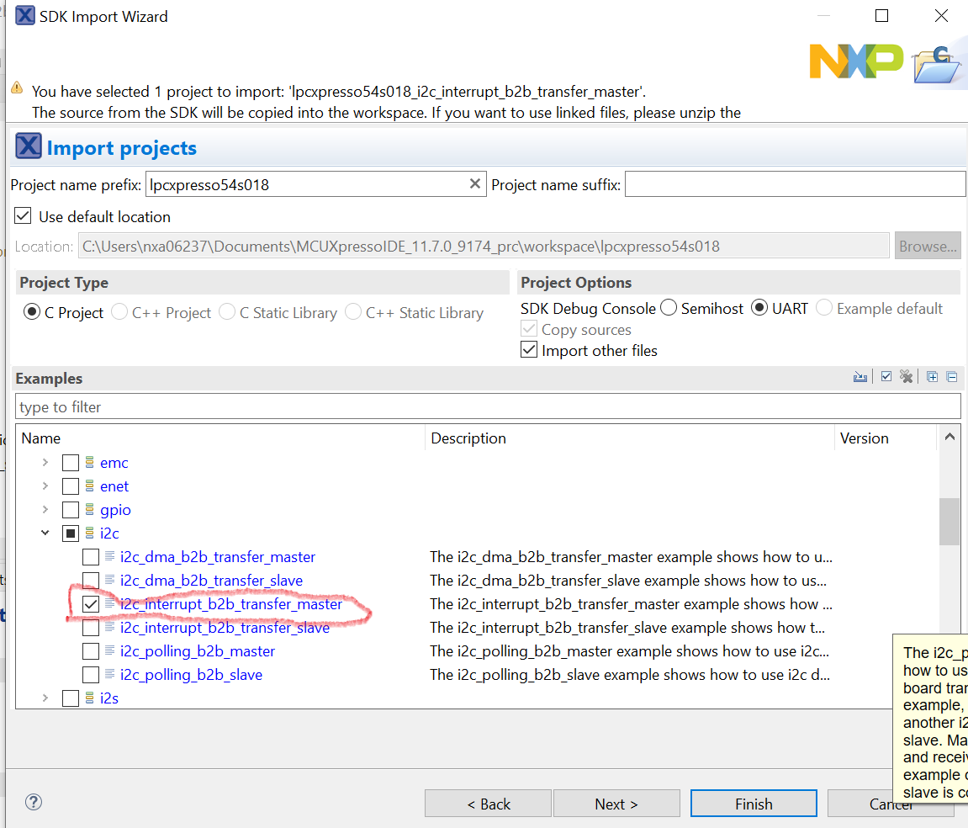Viewport: 968px width, 828px height.
Task: Go back with the Back button
Action: pos(488,803)
